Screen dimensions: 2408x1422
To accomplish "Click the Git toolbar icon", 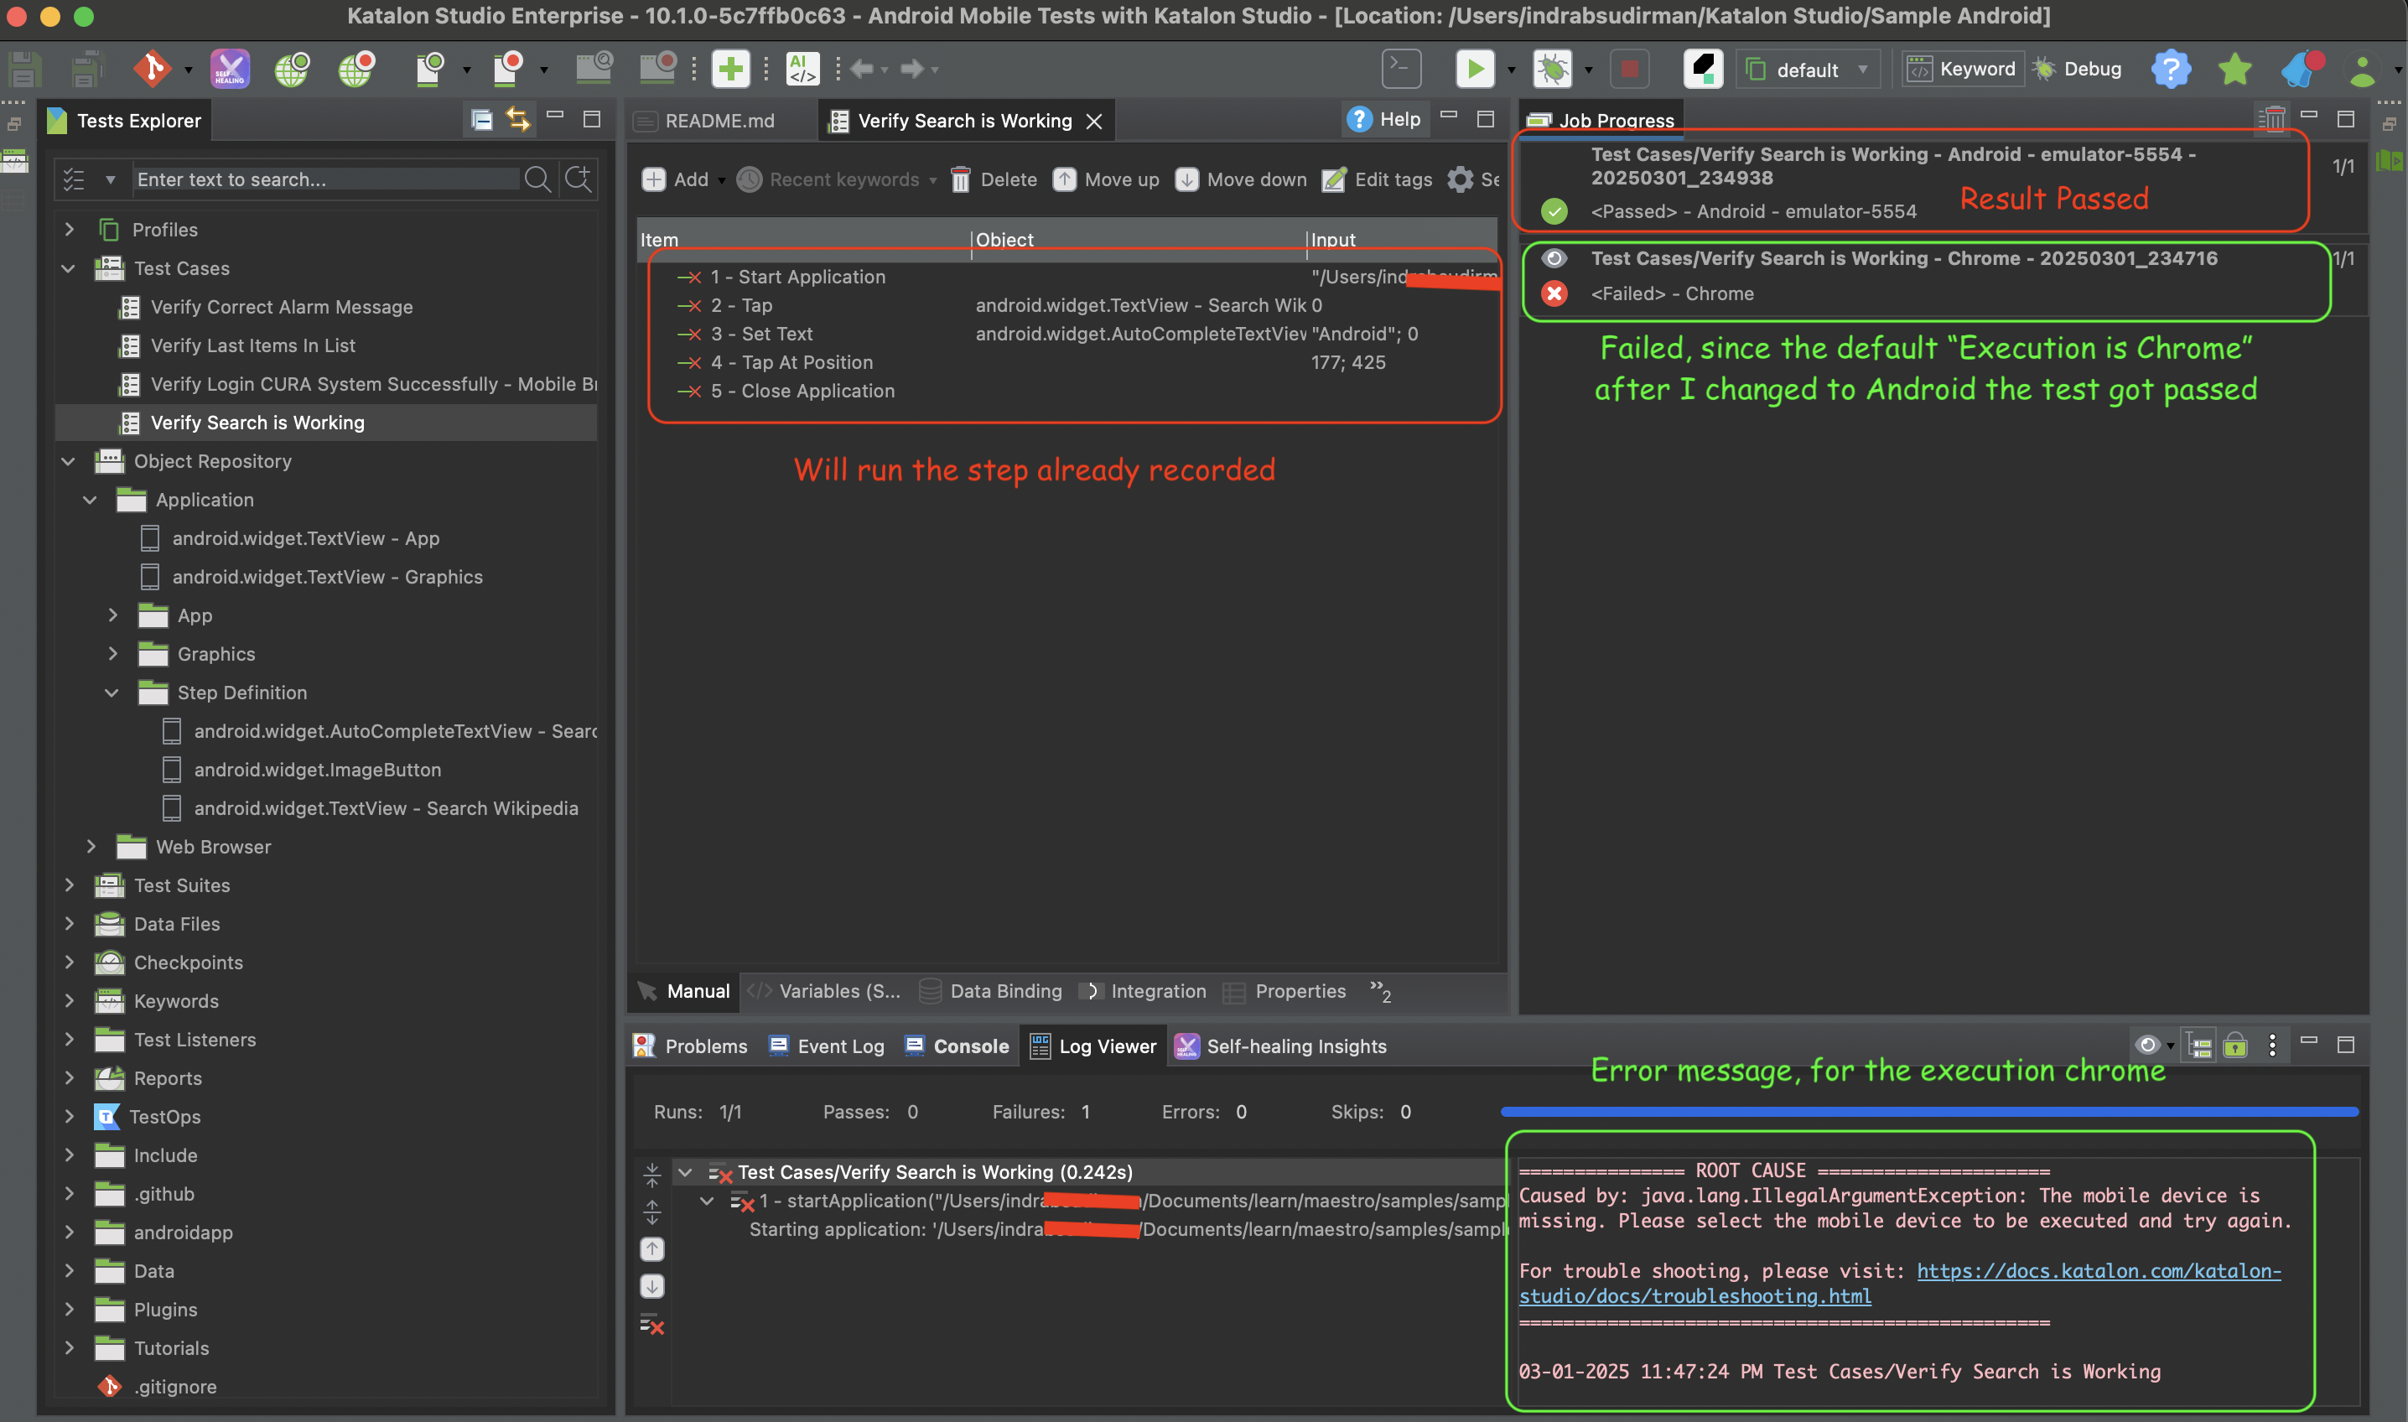I will coord(152,69).
